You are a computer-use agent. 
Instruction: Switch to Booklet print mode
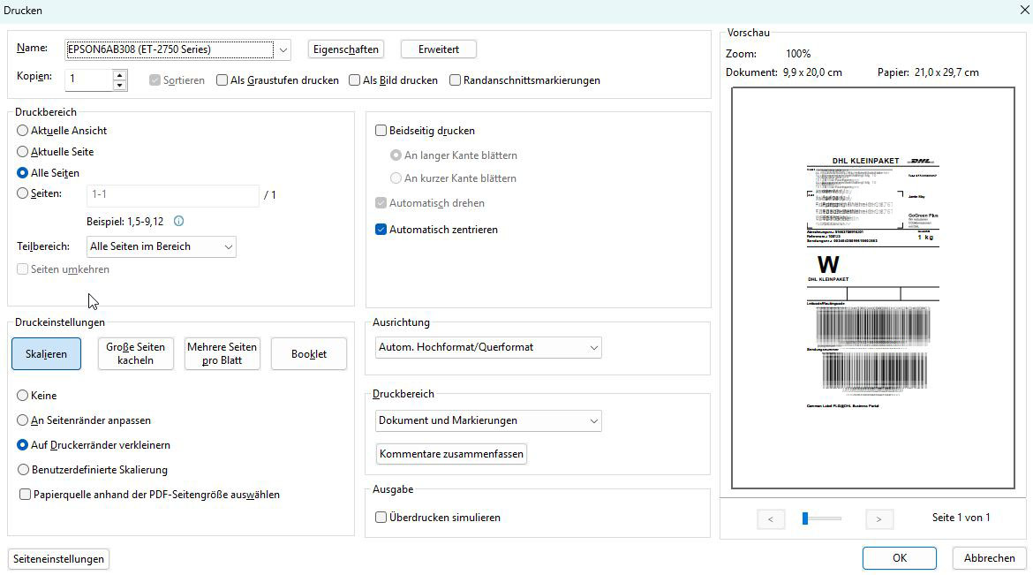click(x=309, y=354)
